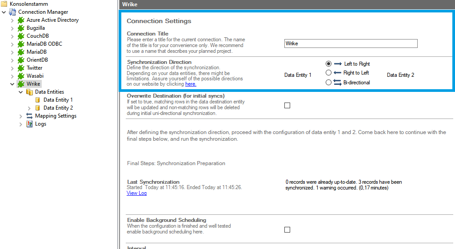Click the Connection Title text field
Image resolution: width=455 pixels, height=249 pixels.
[x=351, y=43]
